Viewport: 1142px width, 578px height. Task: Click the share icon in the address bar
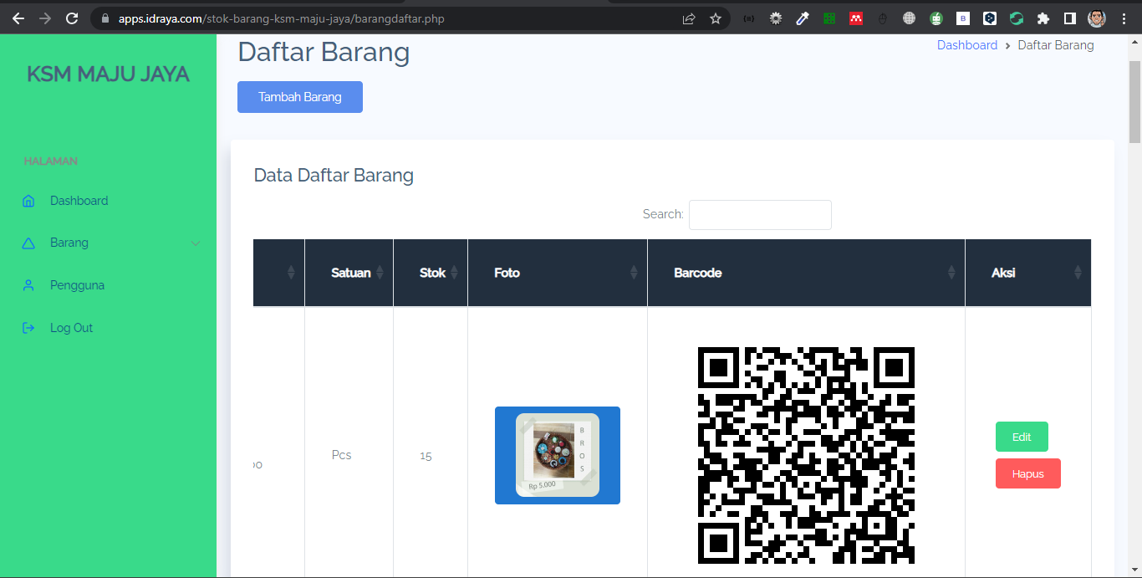688,18
